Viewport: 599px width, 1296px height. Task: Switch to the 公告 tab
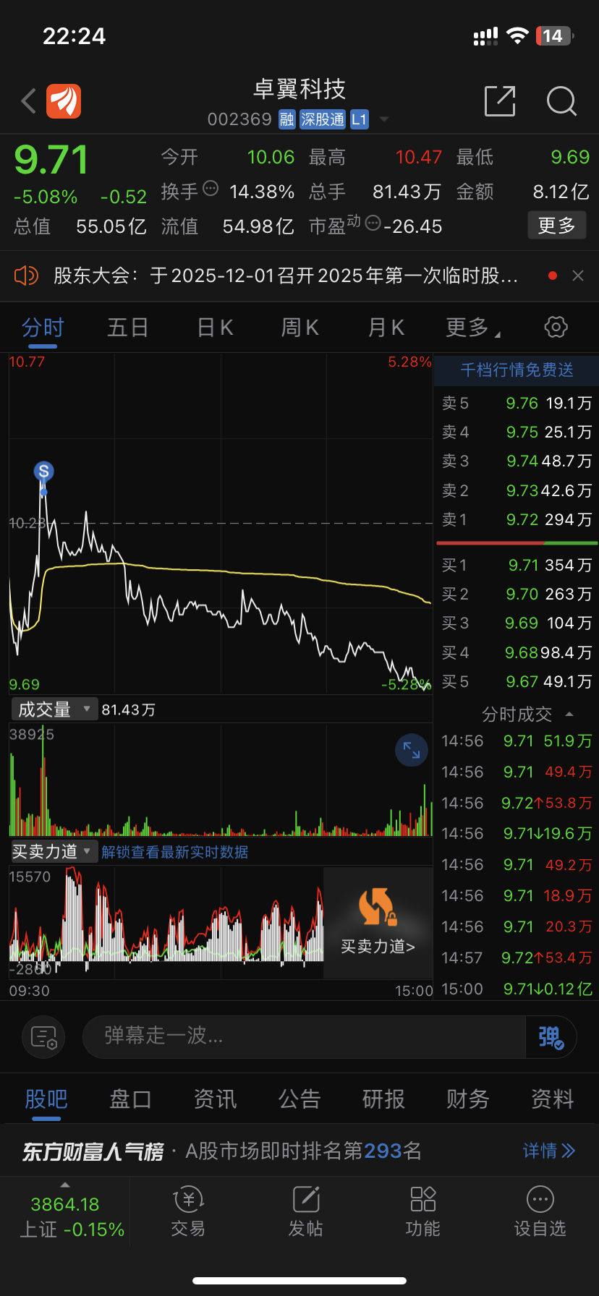point(299,1099)
